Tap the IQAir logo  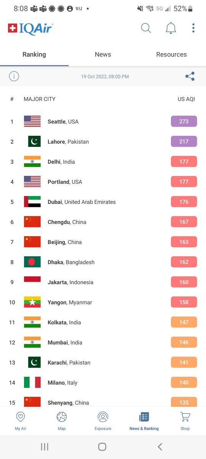[x=31, y=29]
